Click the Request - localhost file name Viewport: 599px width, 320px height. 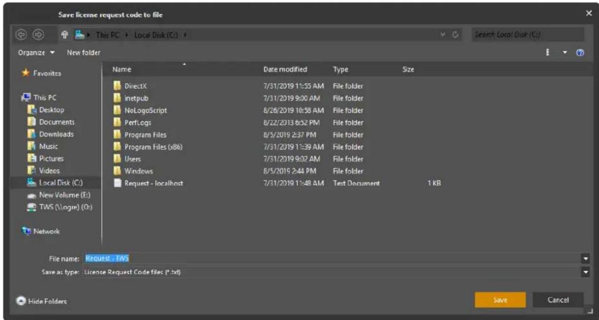[154, 183]
